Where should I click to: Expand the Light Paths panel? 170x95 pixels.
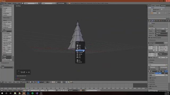click(152, 84)
